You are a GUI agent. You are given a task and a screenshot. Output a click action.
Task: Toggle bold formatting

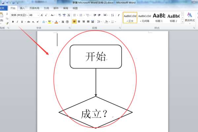pos(13,22)
